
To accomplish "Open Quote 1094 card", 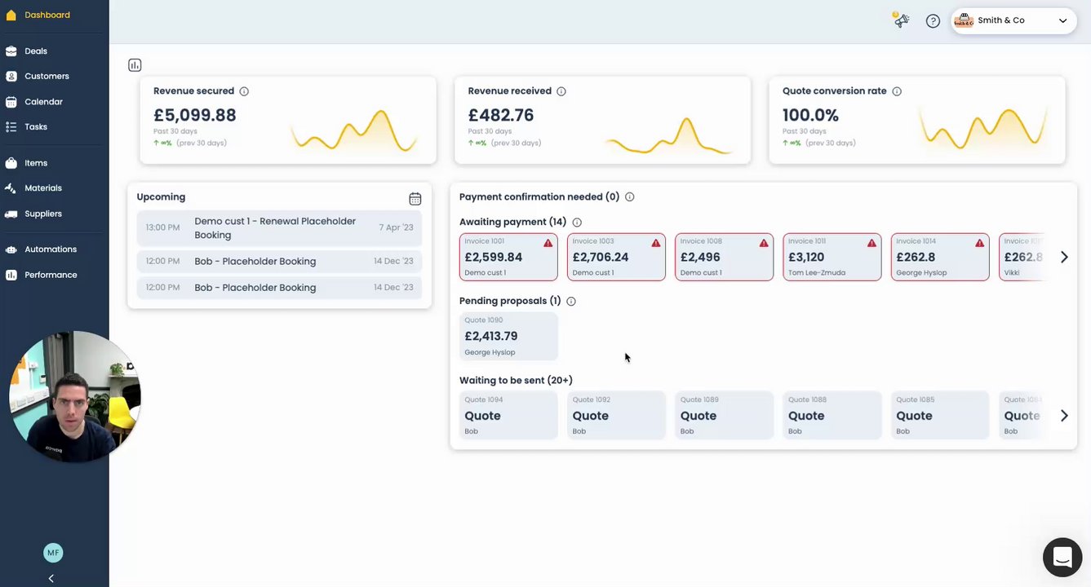I will [x=508, y=416].
